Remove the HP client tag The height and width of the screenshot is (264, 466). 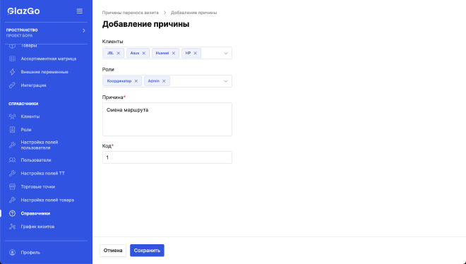pos(196,53)
